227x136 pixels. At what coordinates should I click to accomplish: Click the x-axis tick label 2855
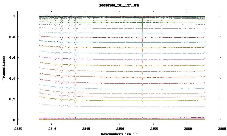154,129
